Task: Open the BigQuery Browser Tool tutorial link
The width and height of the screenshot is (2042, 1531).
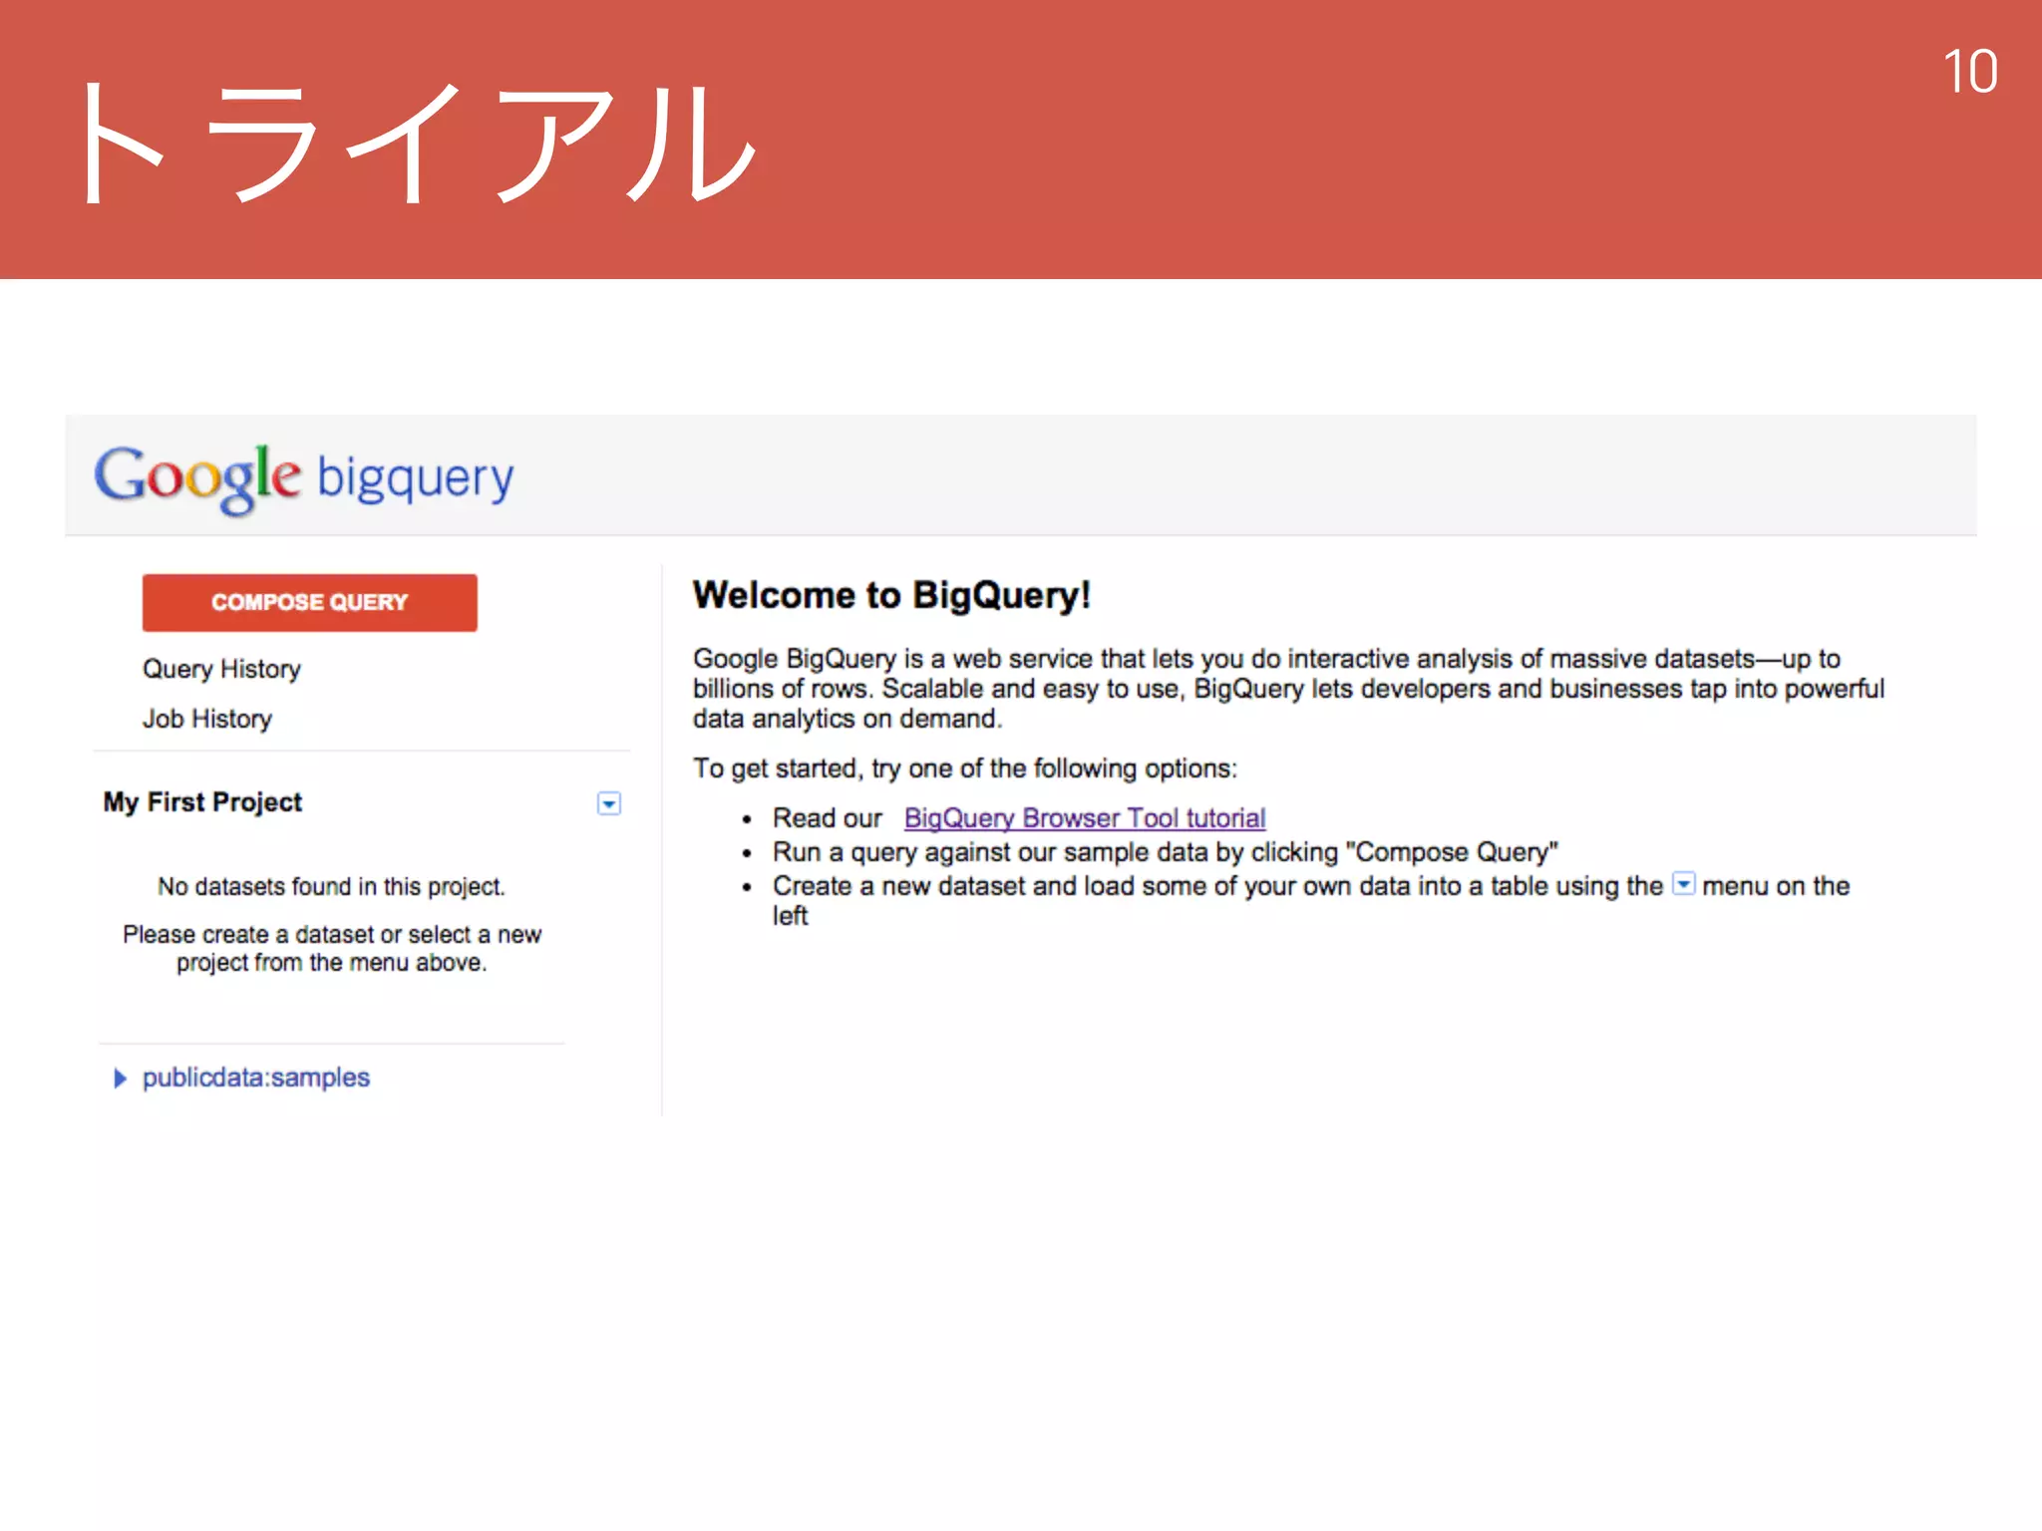Action: point(1084,818)
